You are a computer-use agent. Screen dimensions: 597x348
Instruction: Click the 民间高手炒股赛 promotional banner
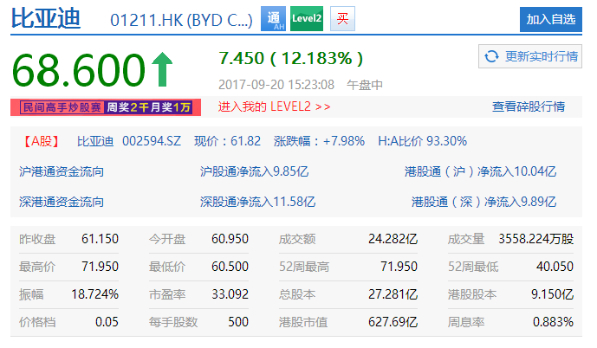(x=105, y=107)
